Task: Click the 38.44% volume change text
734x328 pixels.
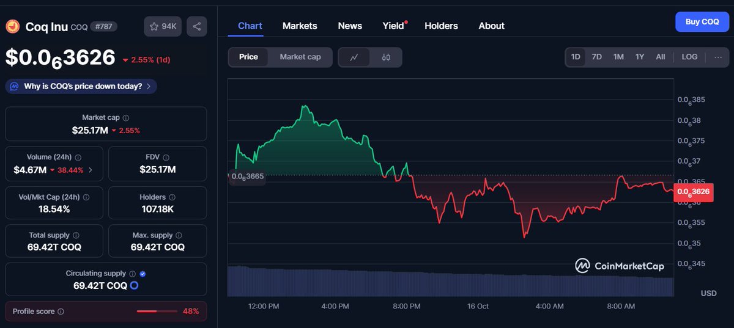Action: 67,170
